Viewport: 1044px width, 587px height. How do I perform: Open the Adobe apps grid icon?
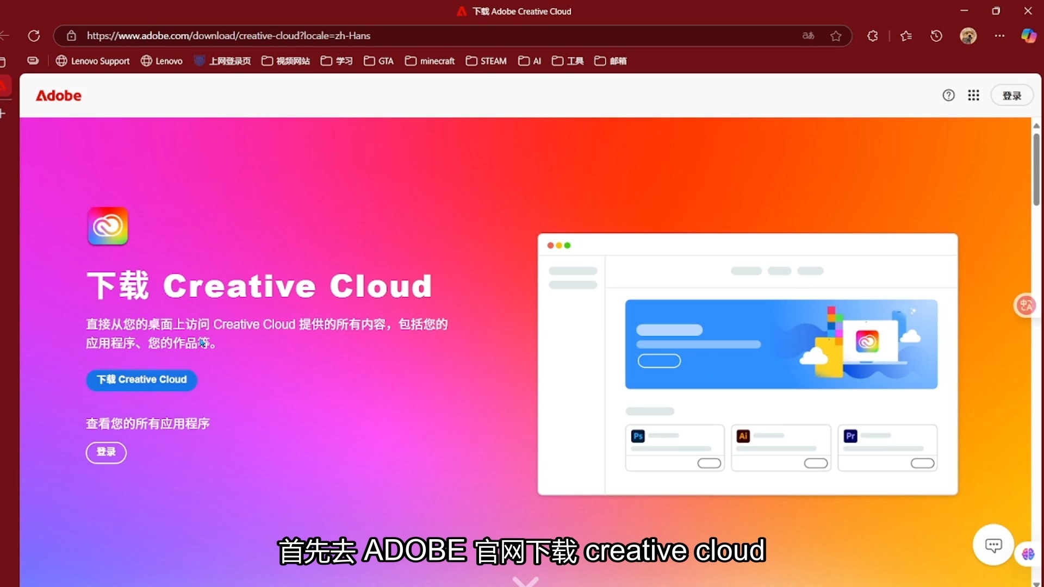973,96
